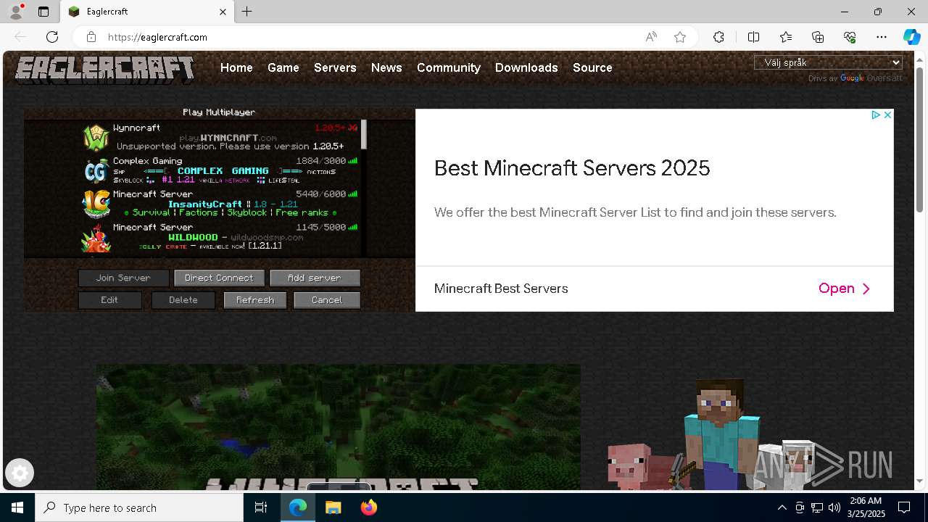Open the volume tray icon
This screenshot has height=522, width=928.
click(x=834, y=507)
